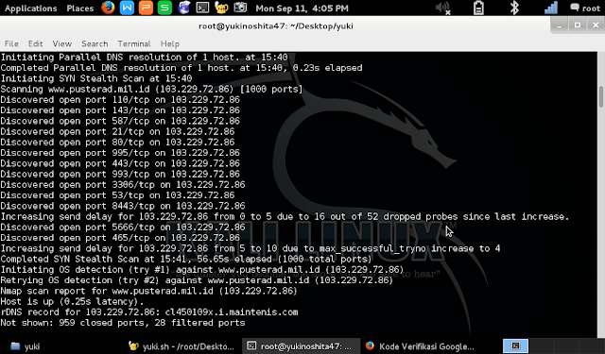
Task: Click the 'Nmap scan report for www.pusterad.mil.id' line
Action: point(148,291)
